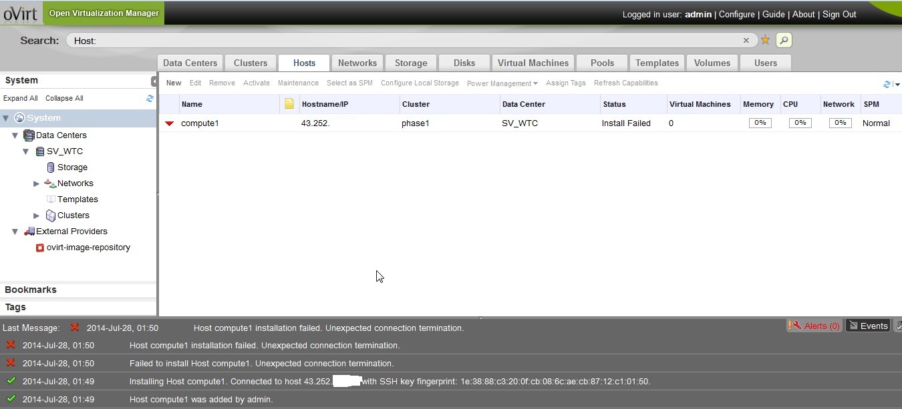Expand the Networks tree node
This screenshot has height=409, width=902.
point(37,183)
